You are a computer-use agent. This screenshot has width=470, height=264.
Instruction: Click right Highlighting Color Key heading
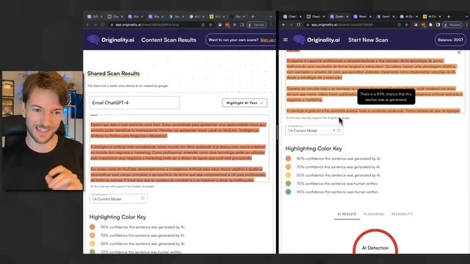pos(314,148)
